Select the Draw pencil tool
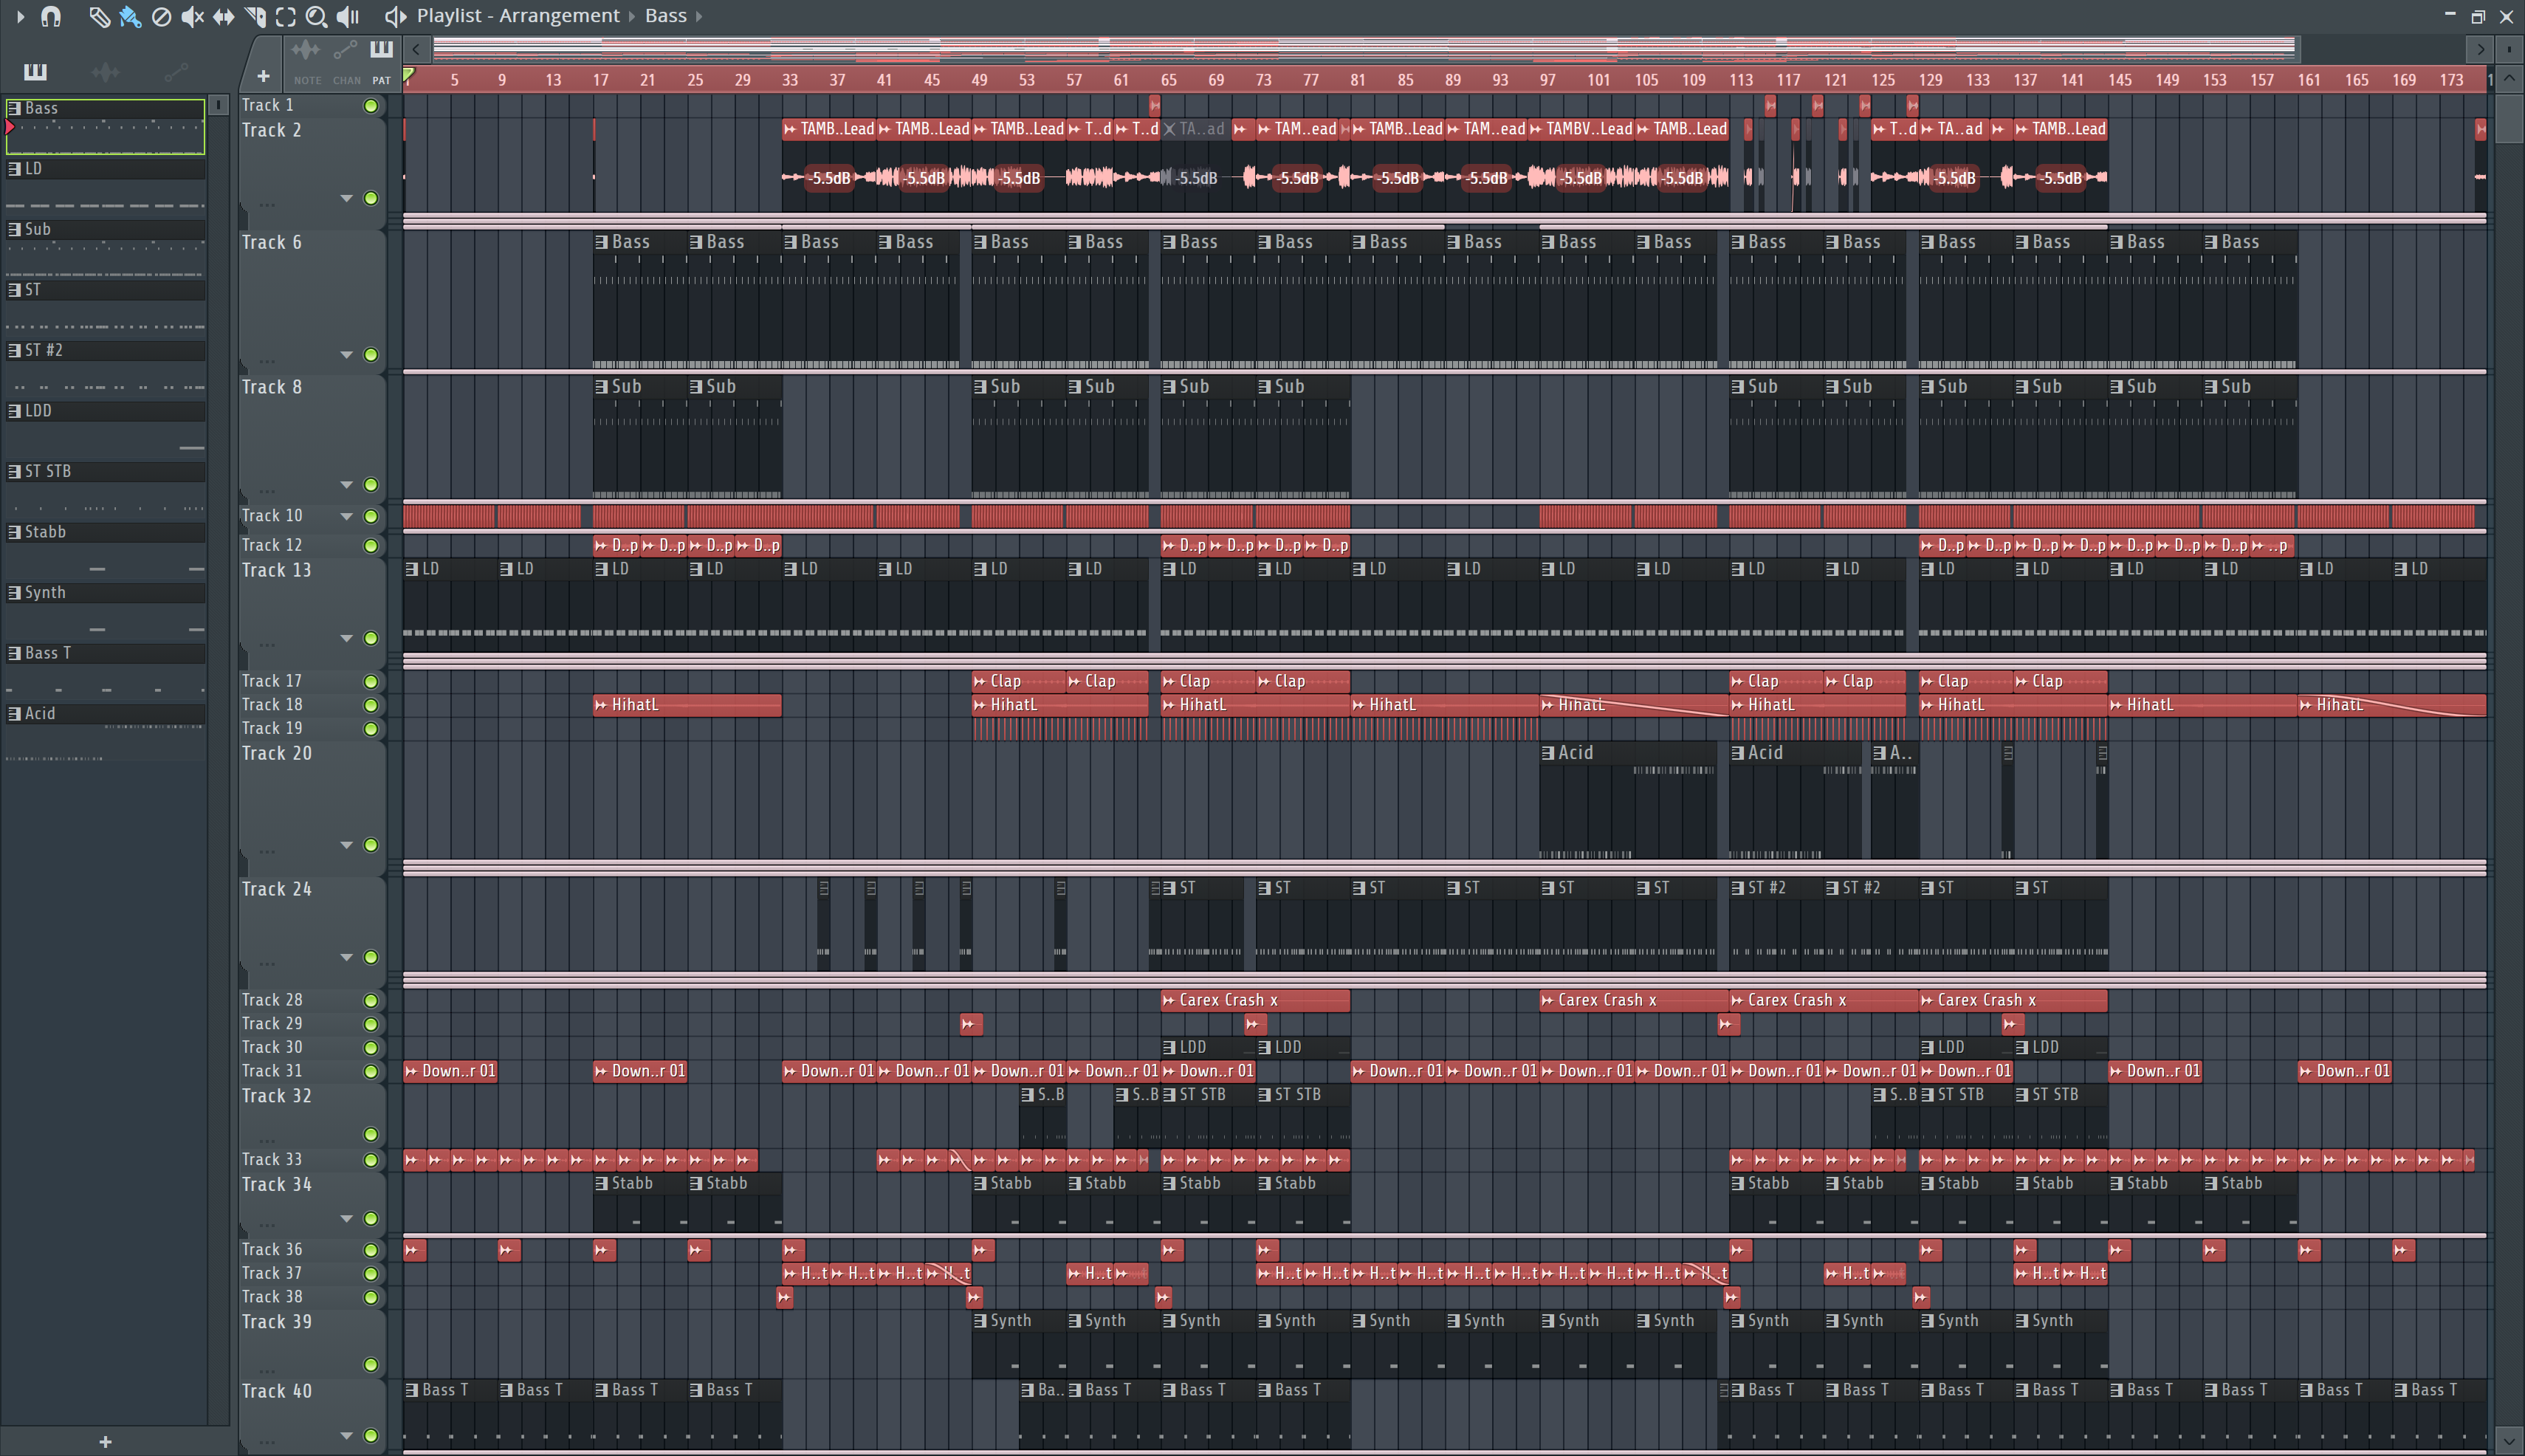2525x1456 pixels. [x=98, y=16]
